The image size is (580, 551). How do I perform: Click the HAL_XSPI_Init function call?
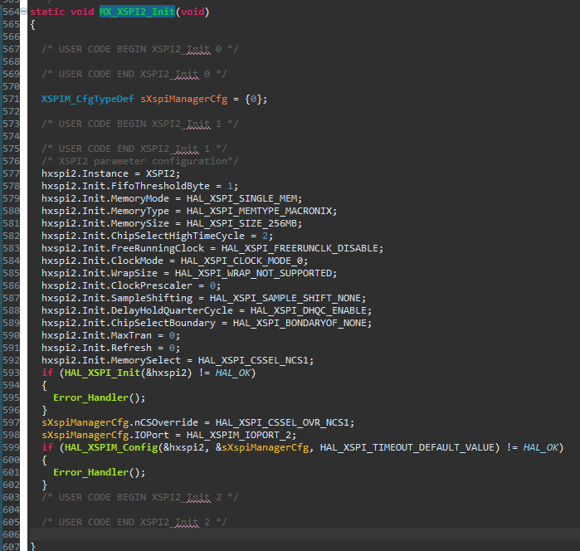coord(102,373)
